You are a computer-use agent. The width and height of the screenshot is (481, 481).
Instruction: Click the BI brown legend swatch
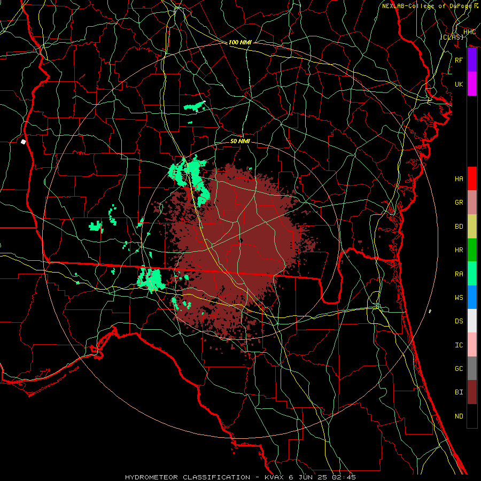(472, 392)
